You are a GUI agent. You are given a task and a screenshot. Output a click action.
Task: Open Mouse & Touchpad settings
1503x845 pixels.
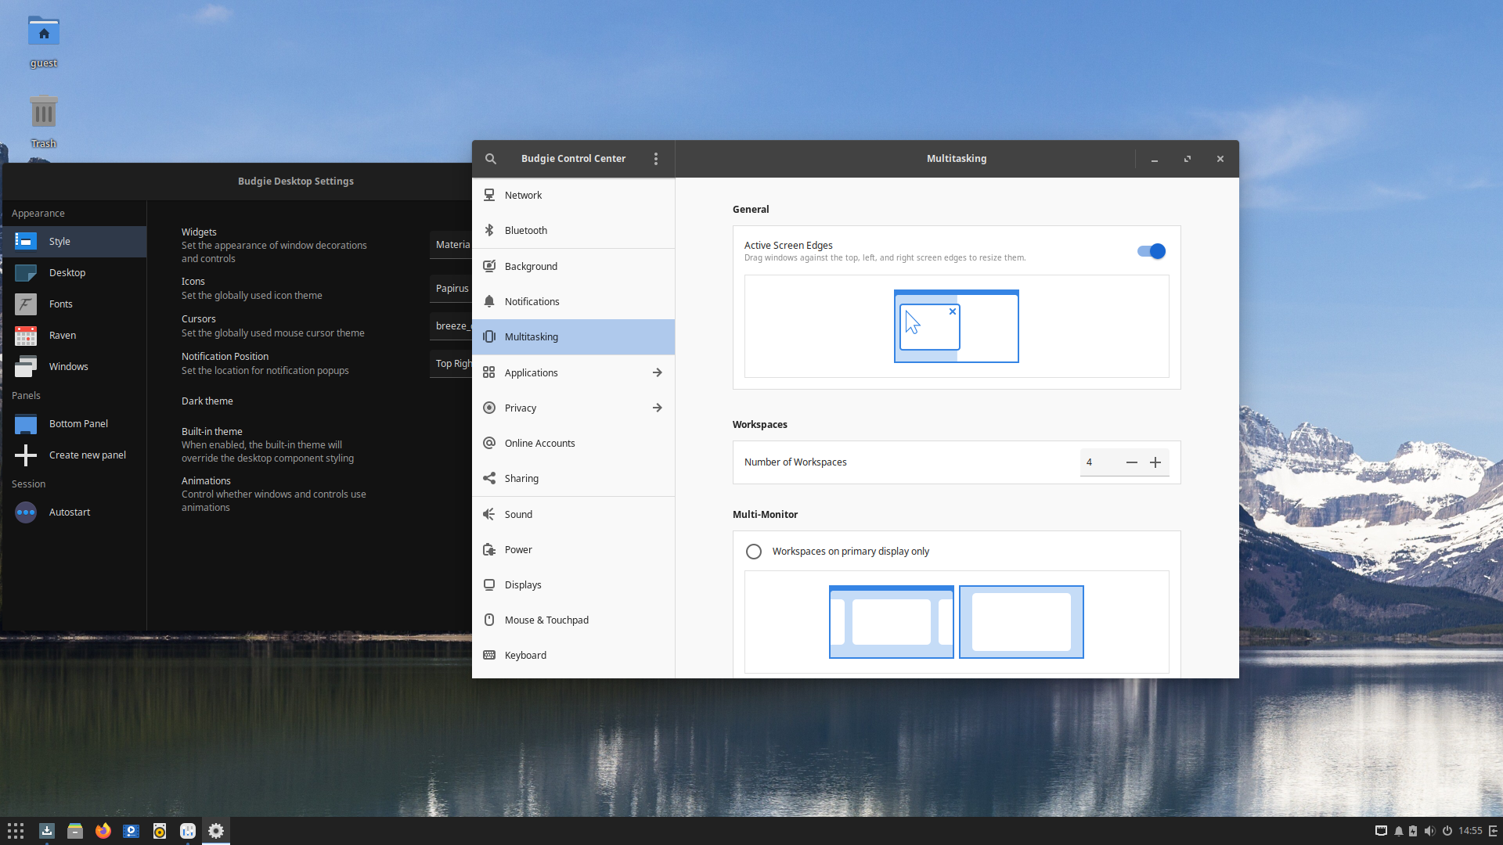tap(573, 620)
